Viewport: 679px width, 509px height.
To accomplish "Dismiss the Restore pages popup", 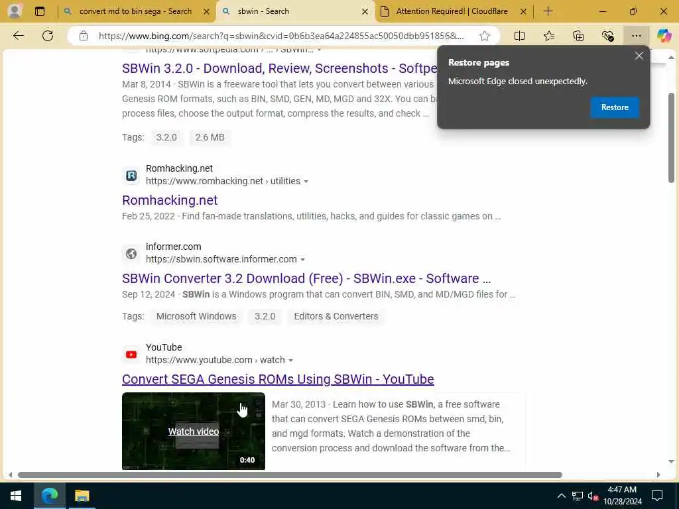I will coord(639,56).
